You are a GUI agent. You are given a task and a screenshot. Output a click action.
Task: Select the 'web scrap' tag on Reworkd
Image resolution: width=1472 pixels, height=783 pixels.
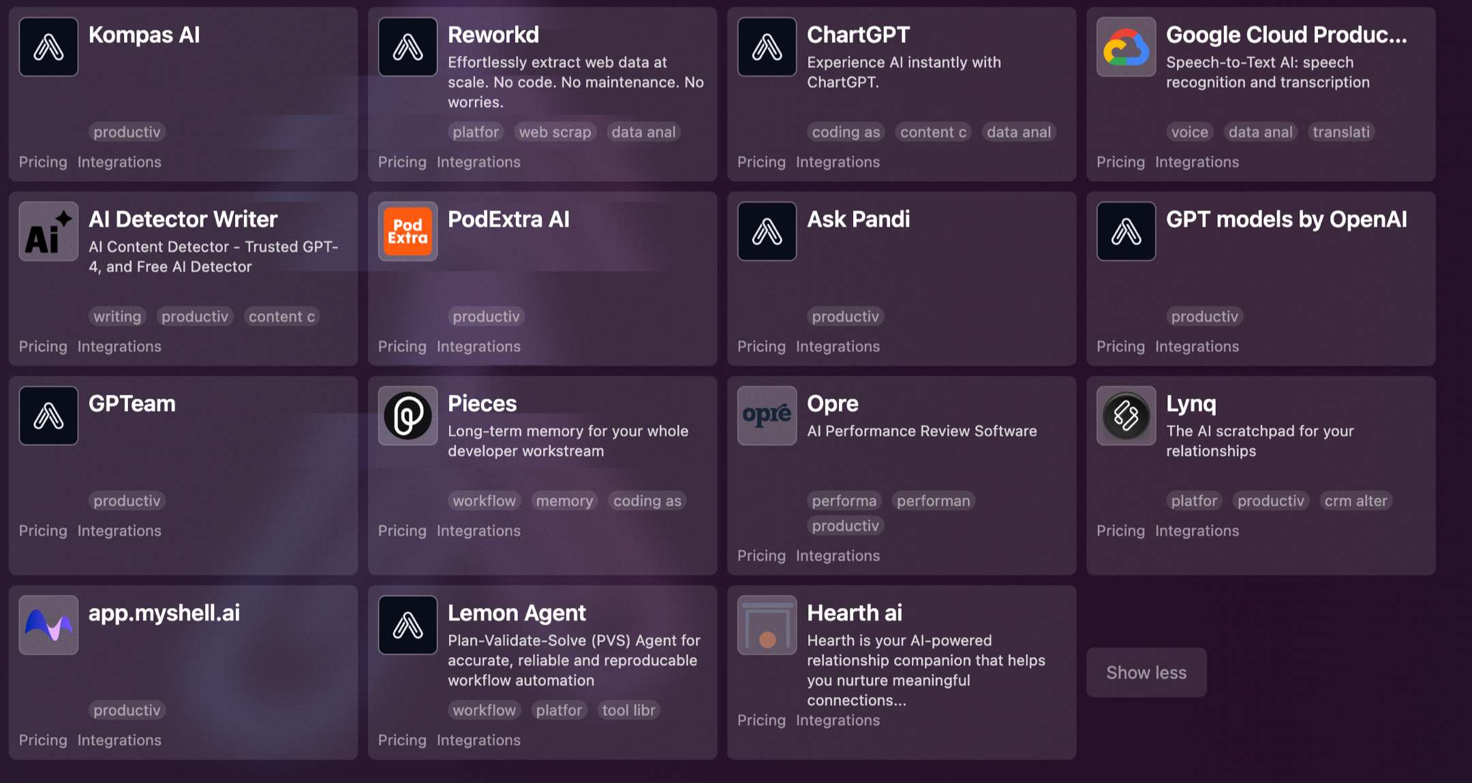click(555, 132)
